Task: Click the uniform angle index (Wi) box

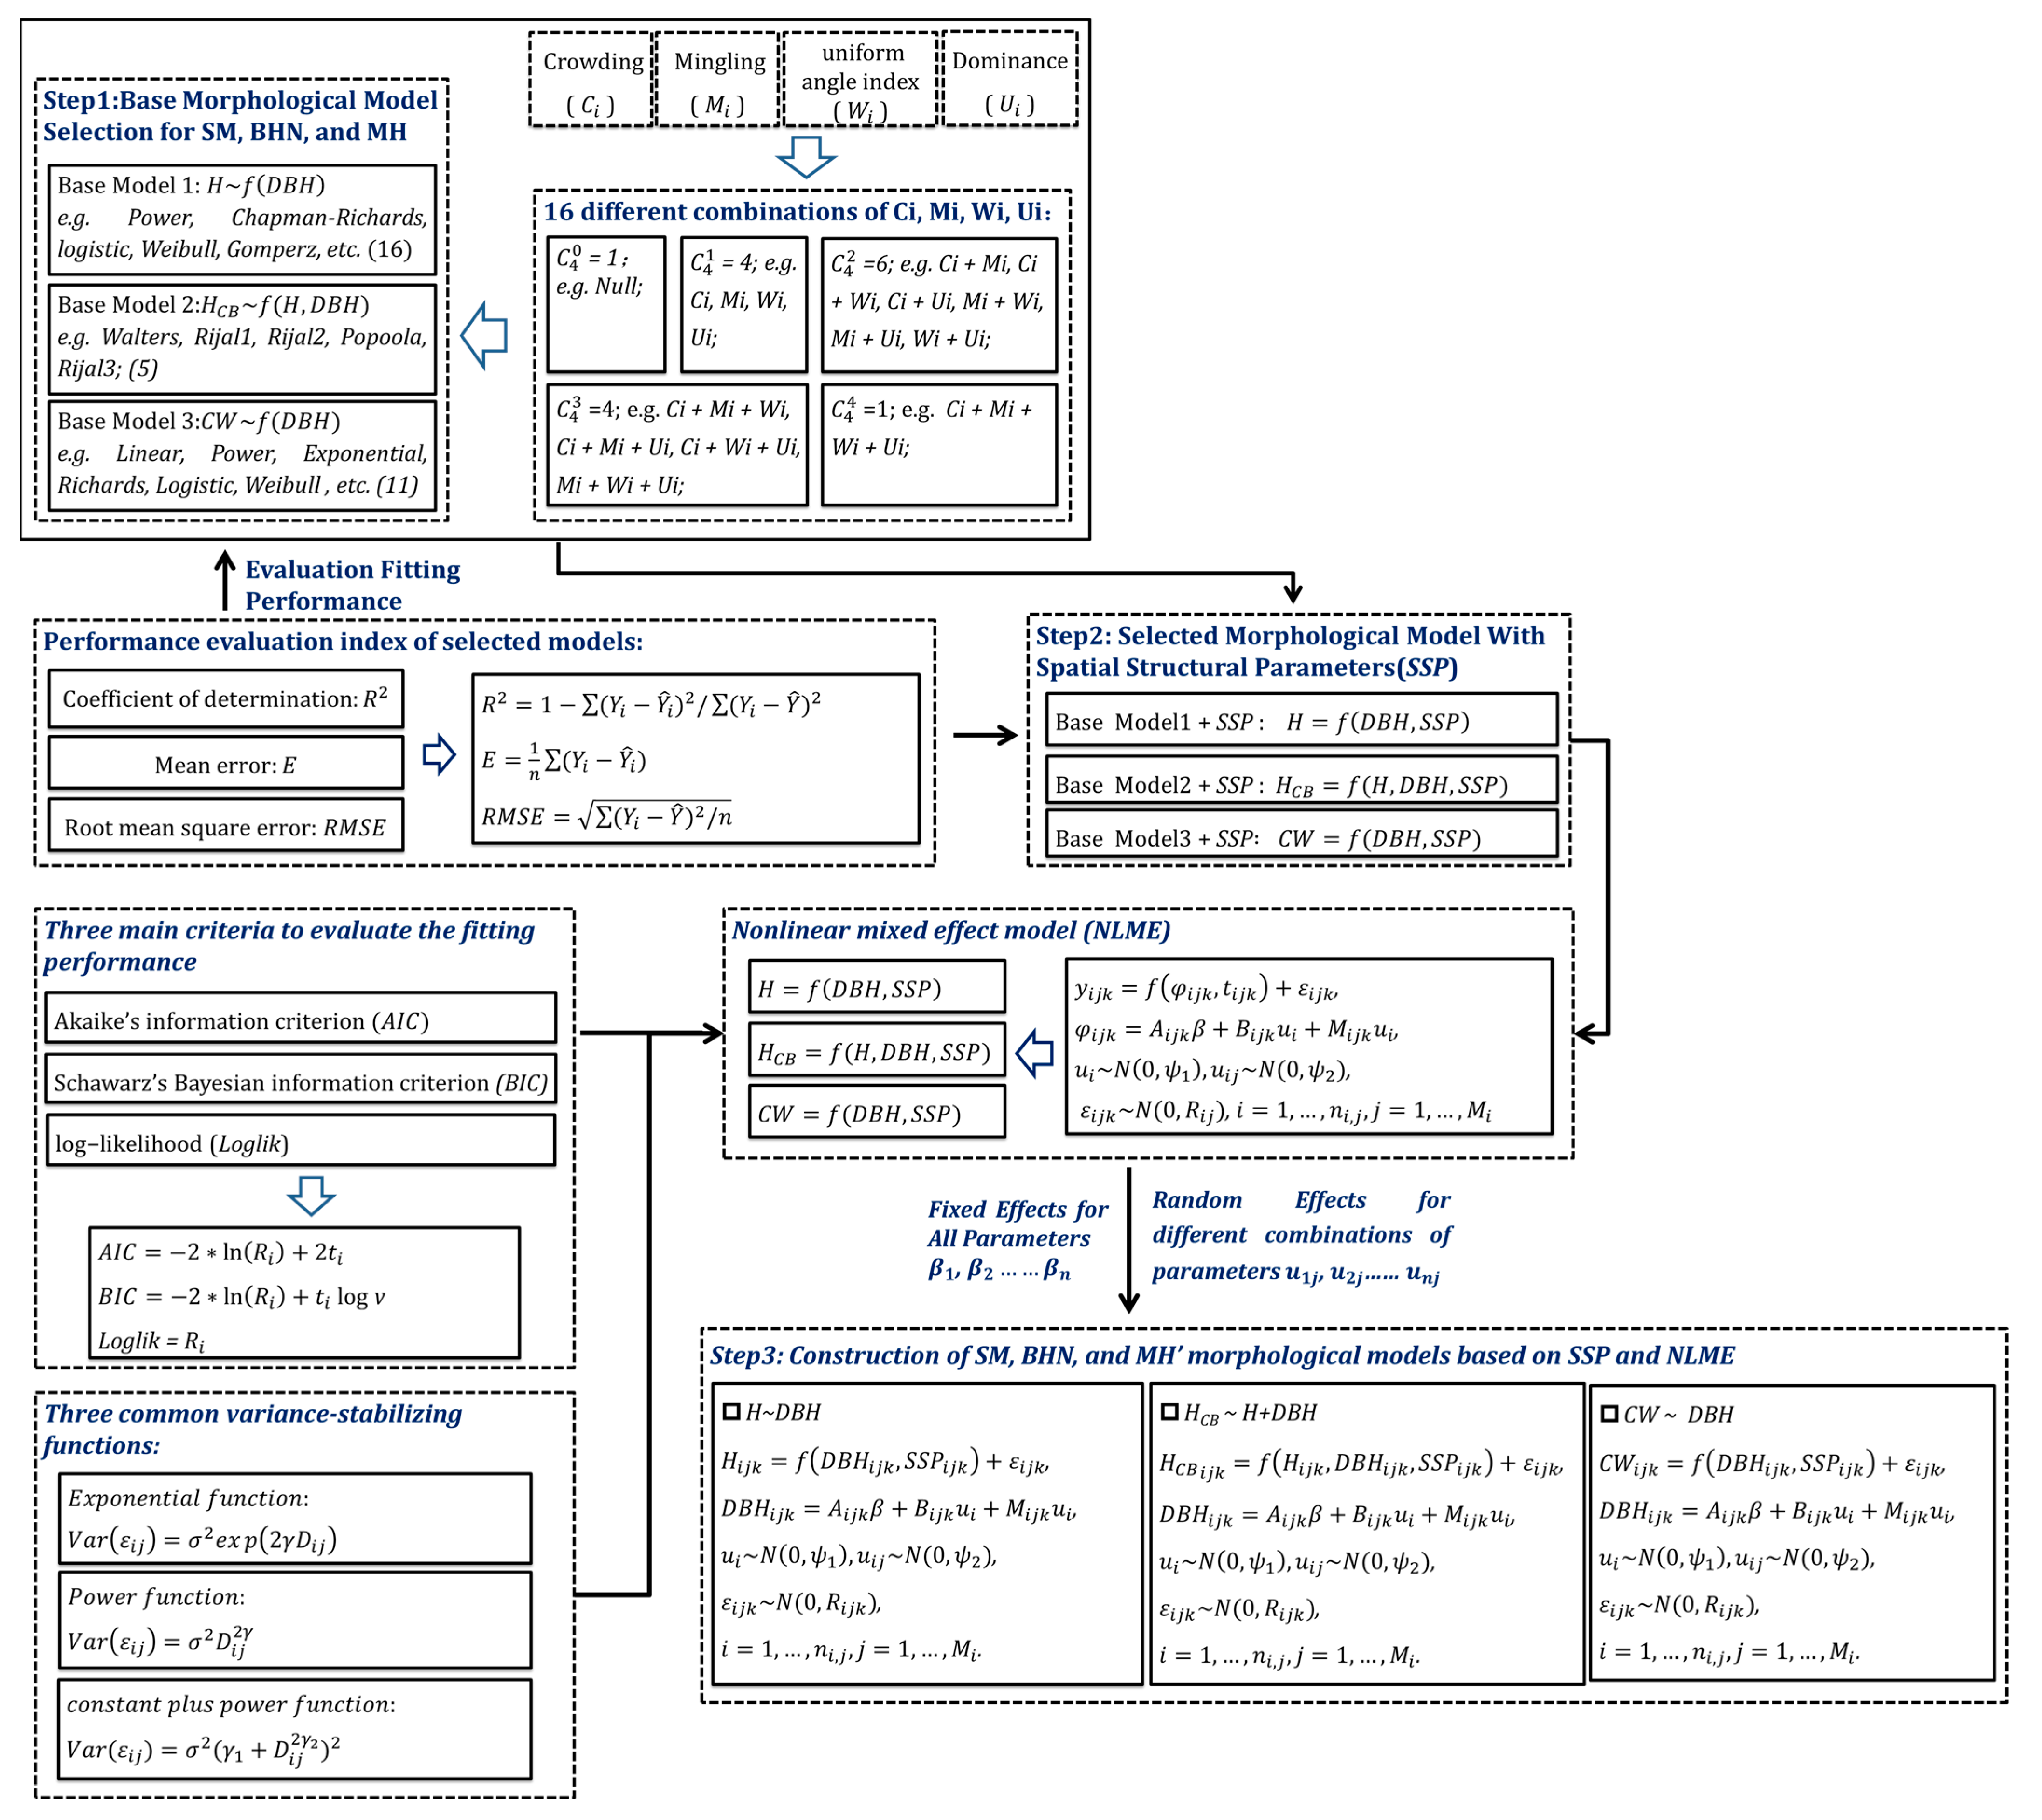Action: (x=860, y=80)
